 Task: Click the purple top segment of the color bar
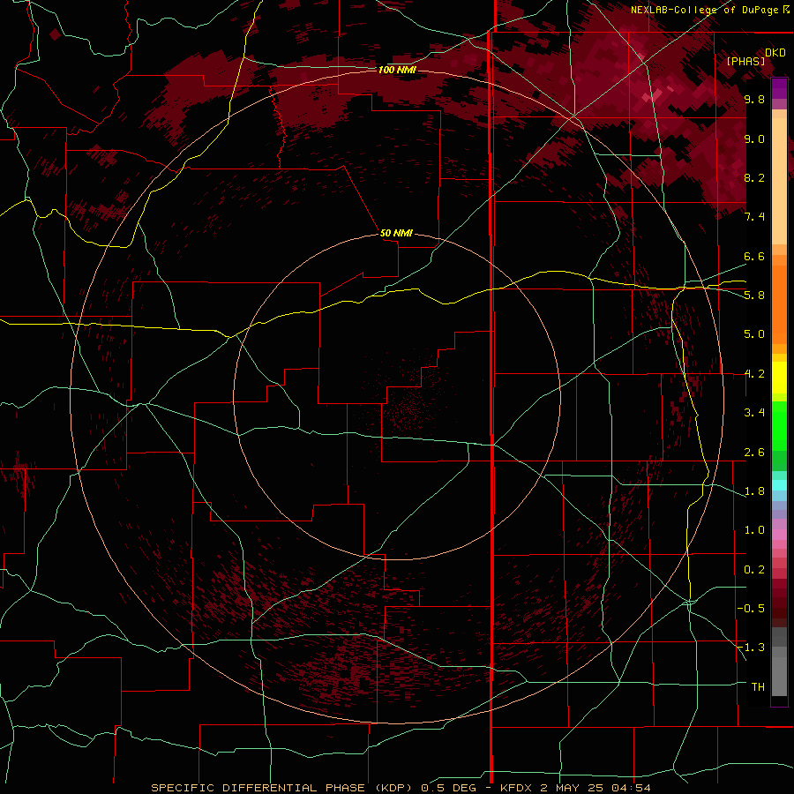779,88
